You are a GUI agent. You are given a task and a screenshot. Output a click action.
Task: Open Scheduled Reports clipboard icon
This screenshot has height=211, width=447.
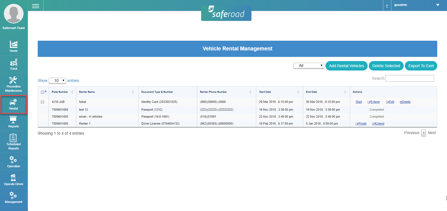point(13,138)
